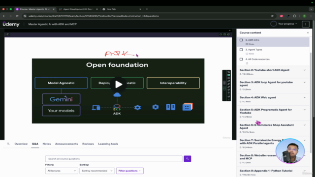
Task: Reload the page
Action: (x=17, y=16)
